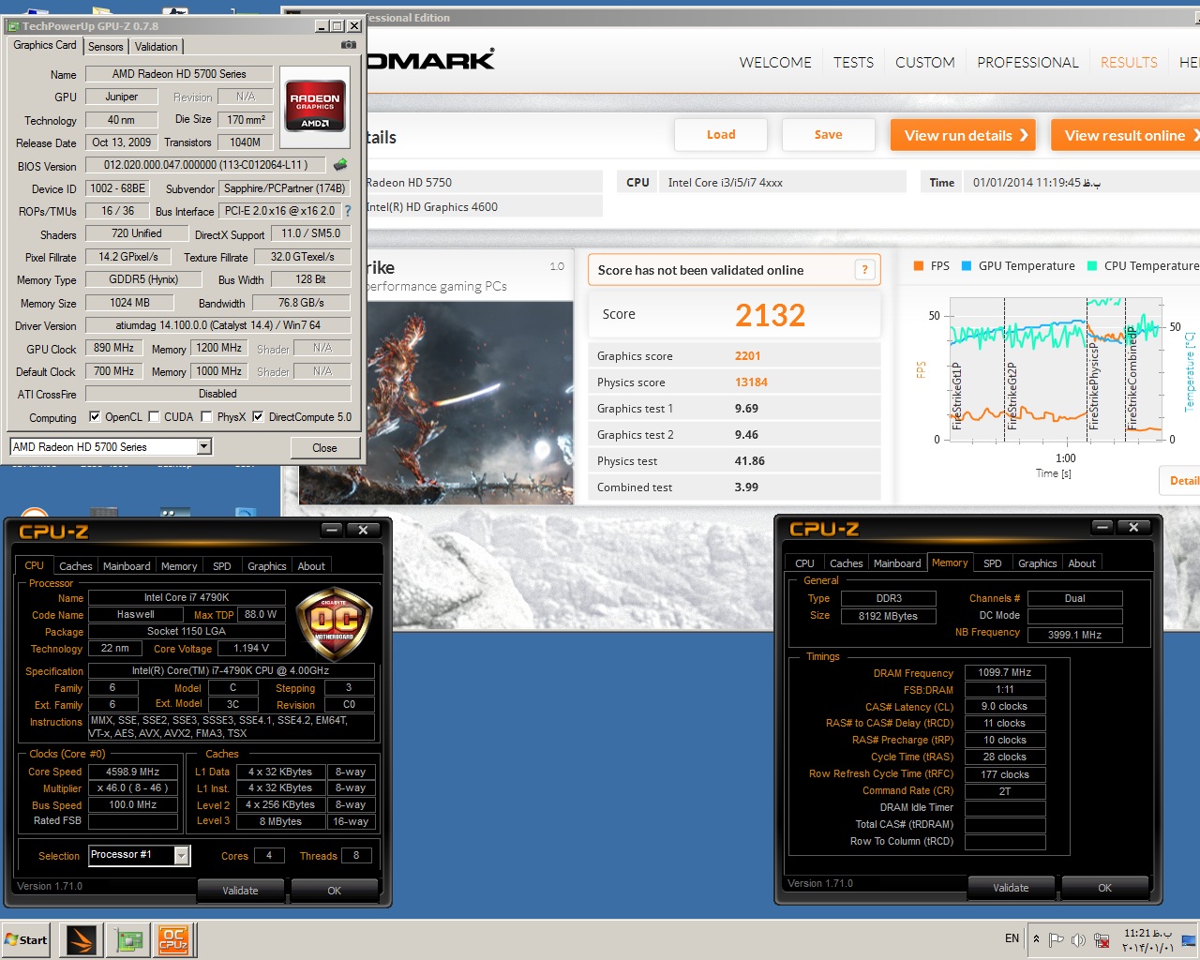Go to the 3DMark TESTS tab
The image size is (1200, 960).
coord(853,63)
